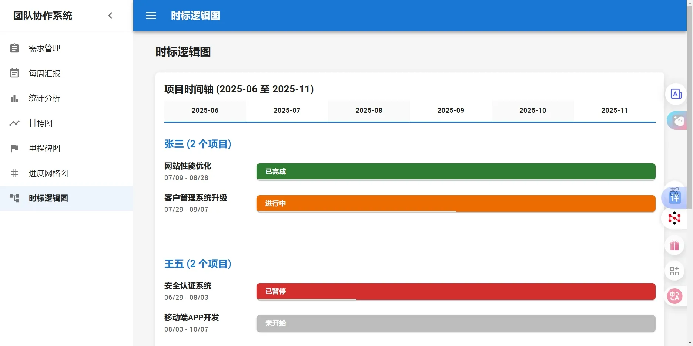Open the 需求管理 menu item

[x=44, y=48]
